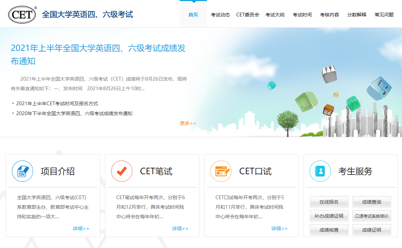The width and height of the screenshot is (402, 248).
Task: Click the CET口试 card heading
Action: point(255,171)
